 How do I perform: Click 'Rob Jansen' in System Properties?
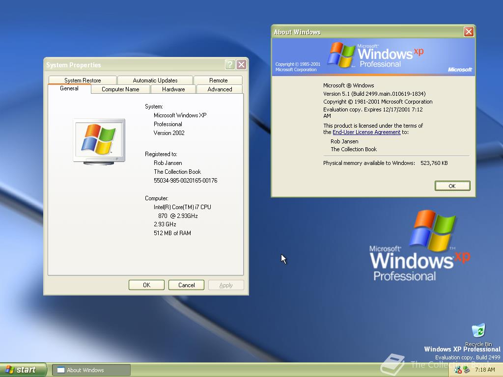point(168,163)
